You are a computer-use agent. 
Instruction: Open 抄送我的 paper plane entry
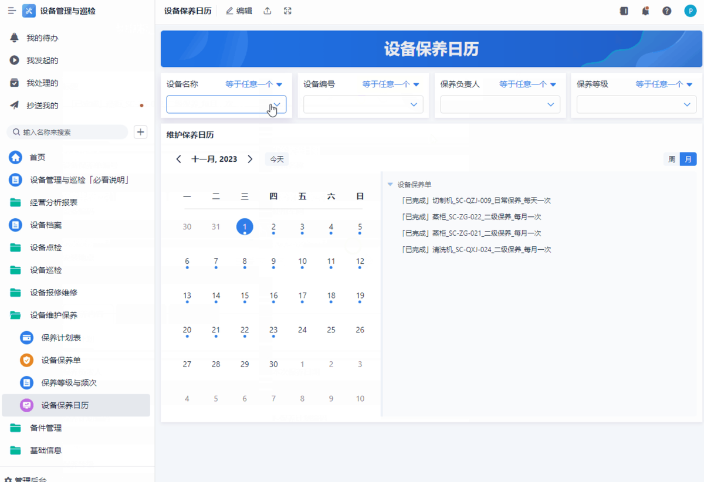(15, 106)
